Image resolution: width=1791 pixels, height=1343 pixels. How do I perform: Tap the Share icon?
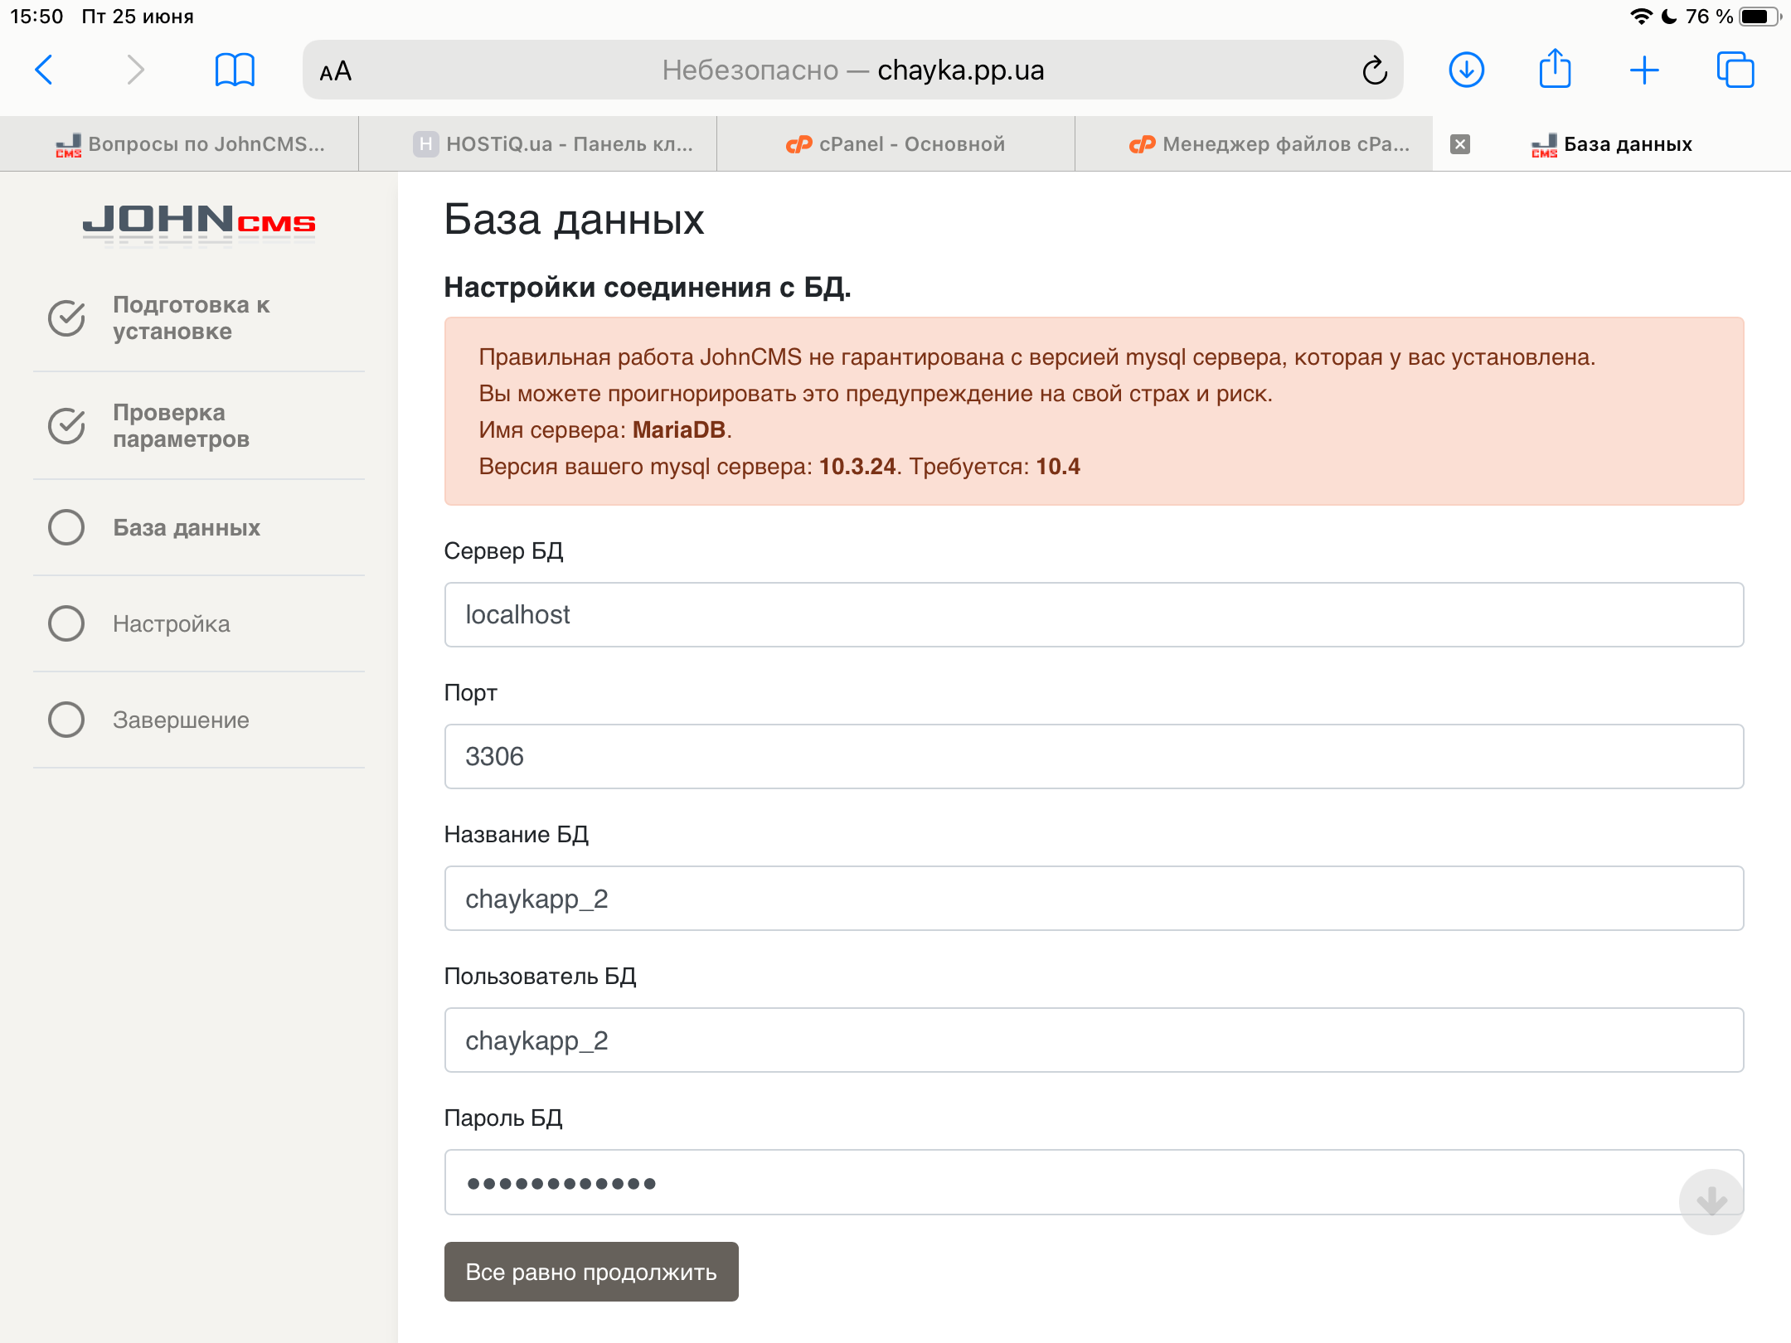[1555, 70]
